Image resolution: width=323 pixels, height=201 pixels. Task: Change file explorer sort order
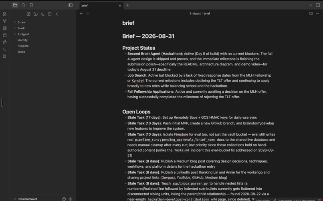(x=42, y=14)
